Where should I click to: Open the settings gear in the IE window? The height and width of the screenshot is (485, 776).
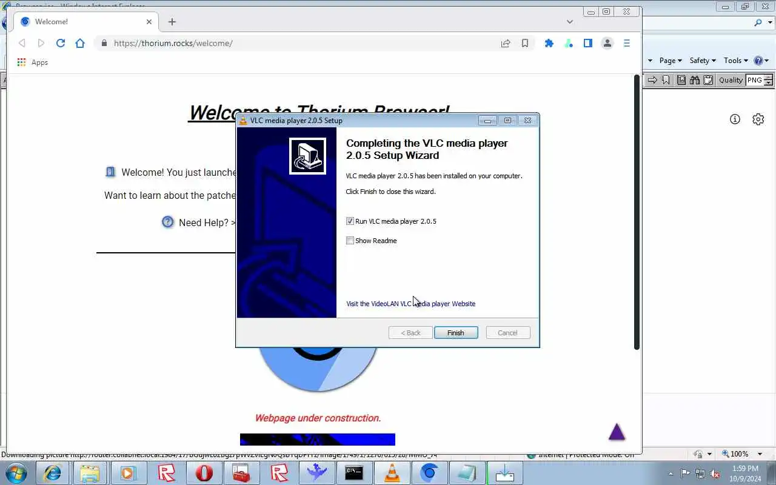pos(758,119)
